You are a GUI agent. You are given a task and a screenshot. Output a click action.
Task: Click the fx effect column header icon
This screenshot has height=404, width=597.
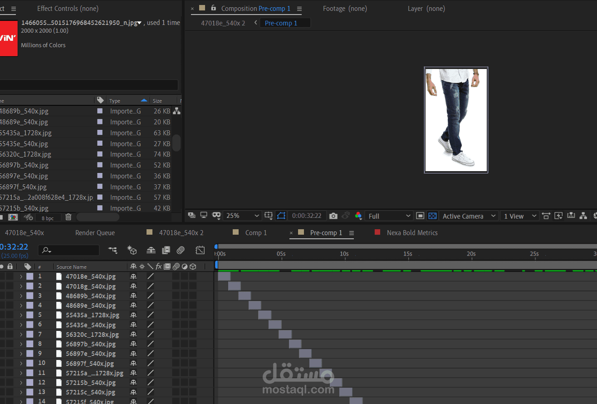tap(159, 266)
